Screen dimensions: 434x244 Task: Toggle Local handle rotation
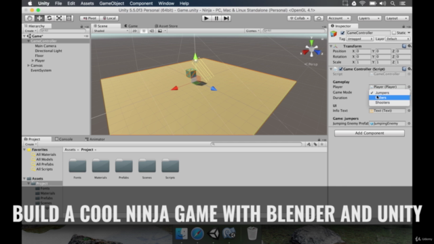click(109, 18)
